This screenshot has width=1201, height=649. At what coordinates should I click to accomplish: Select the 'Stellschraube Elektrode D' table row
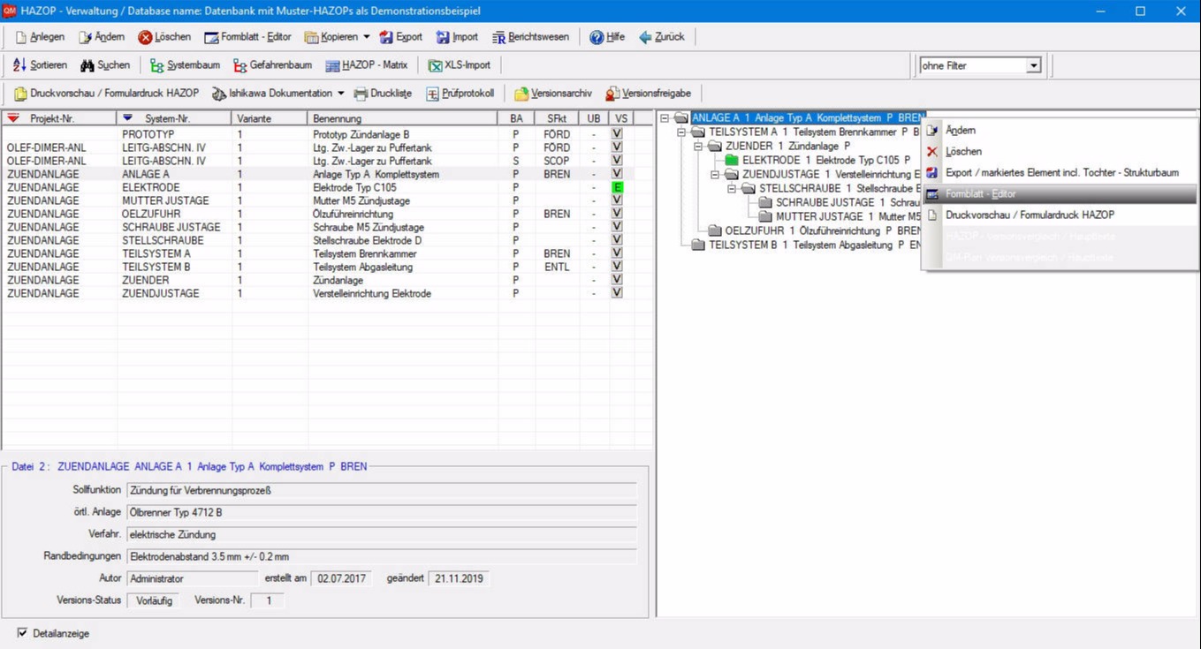pyautogui.click(x=327, y=240)
